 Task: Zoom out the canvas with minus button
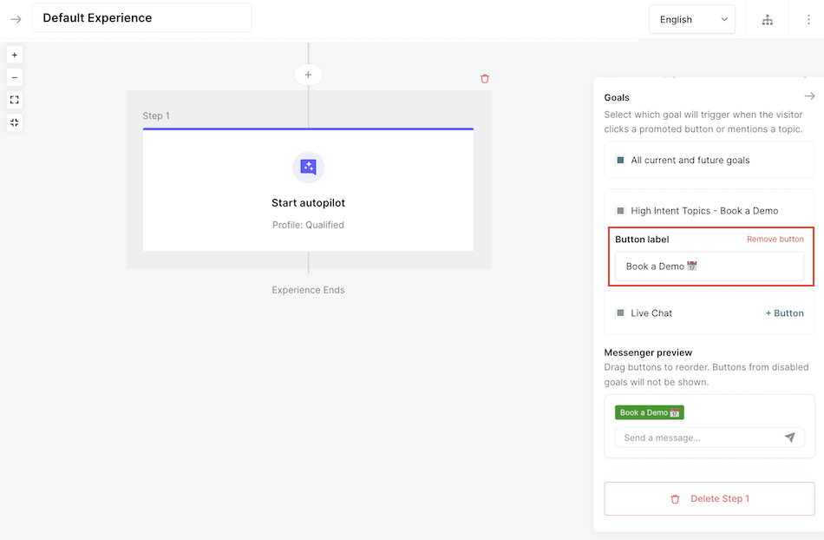pos(15,77)
